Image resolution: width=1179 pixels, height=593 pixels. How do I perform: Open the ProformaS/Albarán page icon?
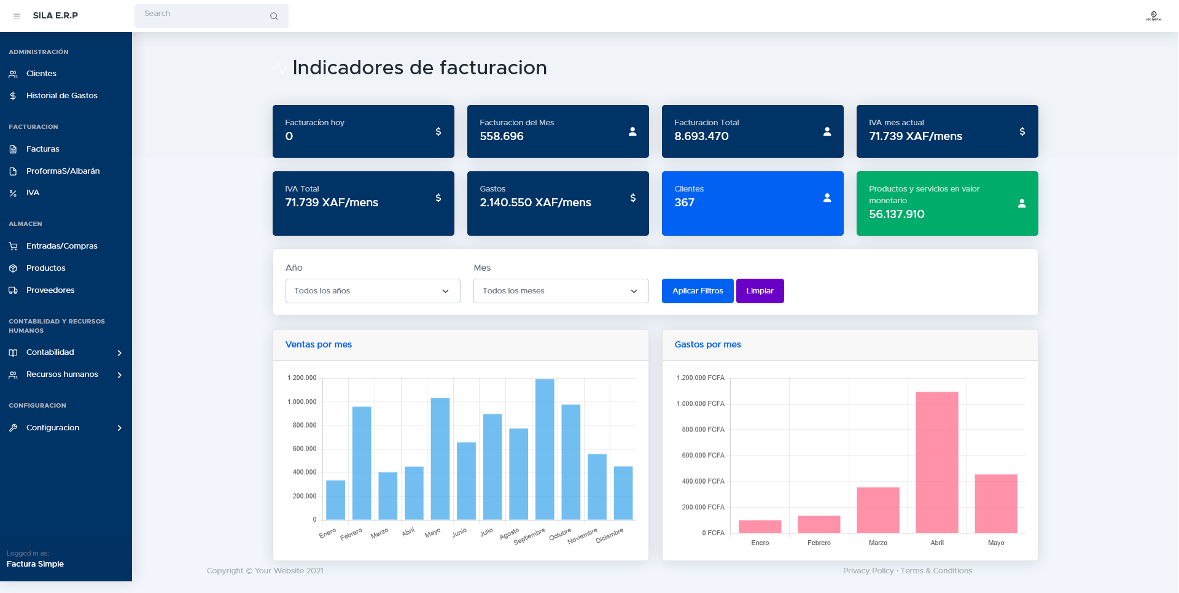(13, 171)
